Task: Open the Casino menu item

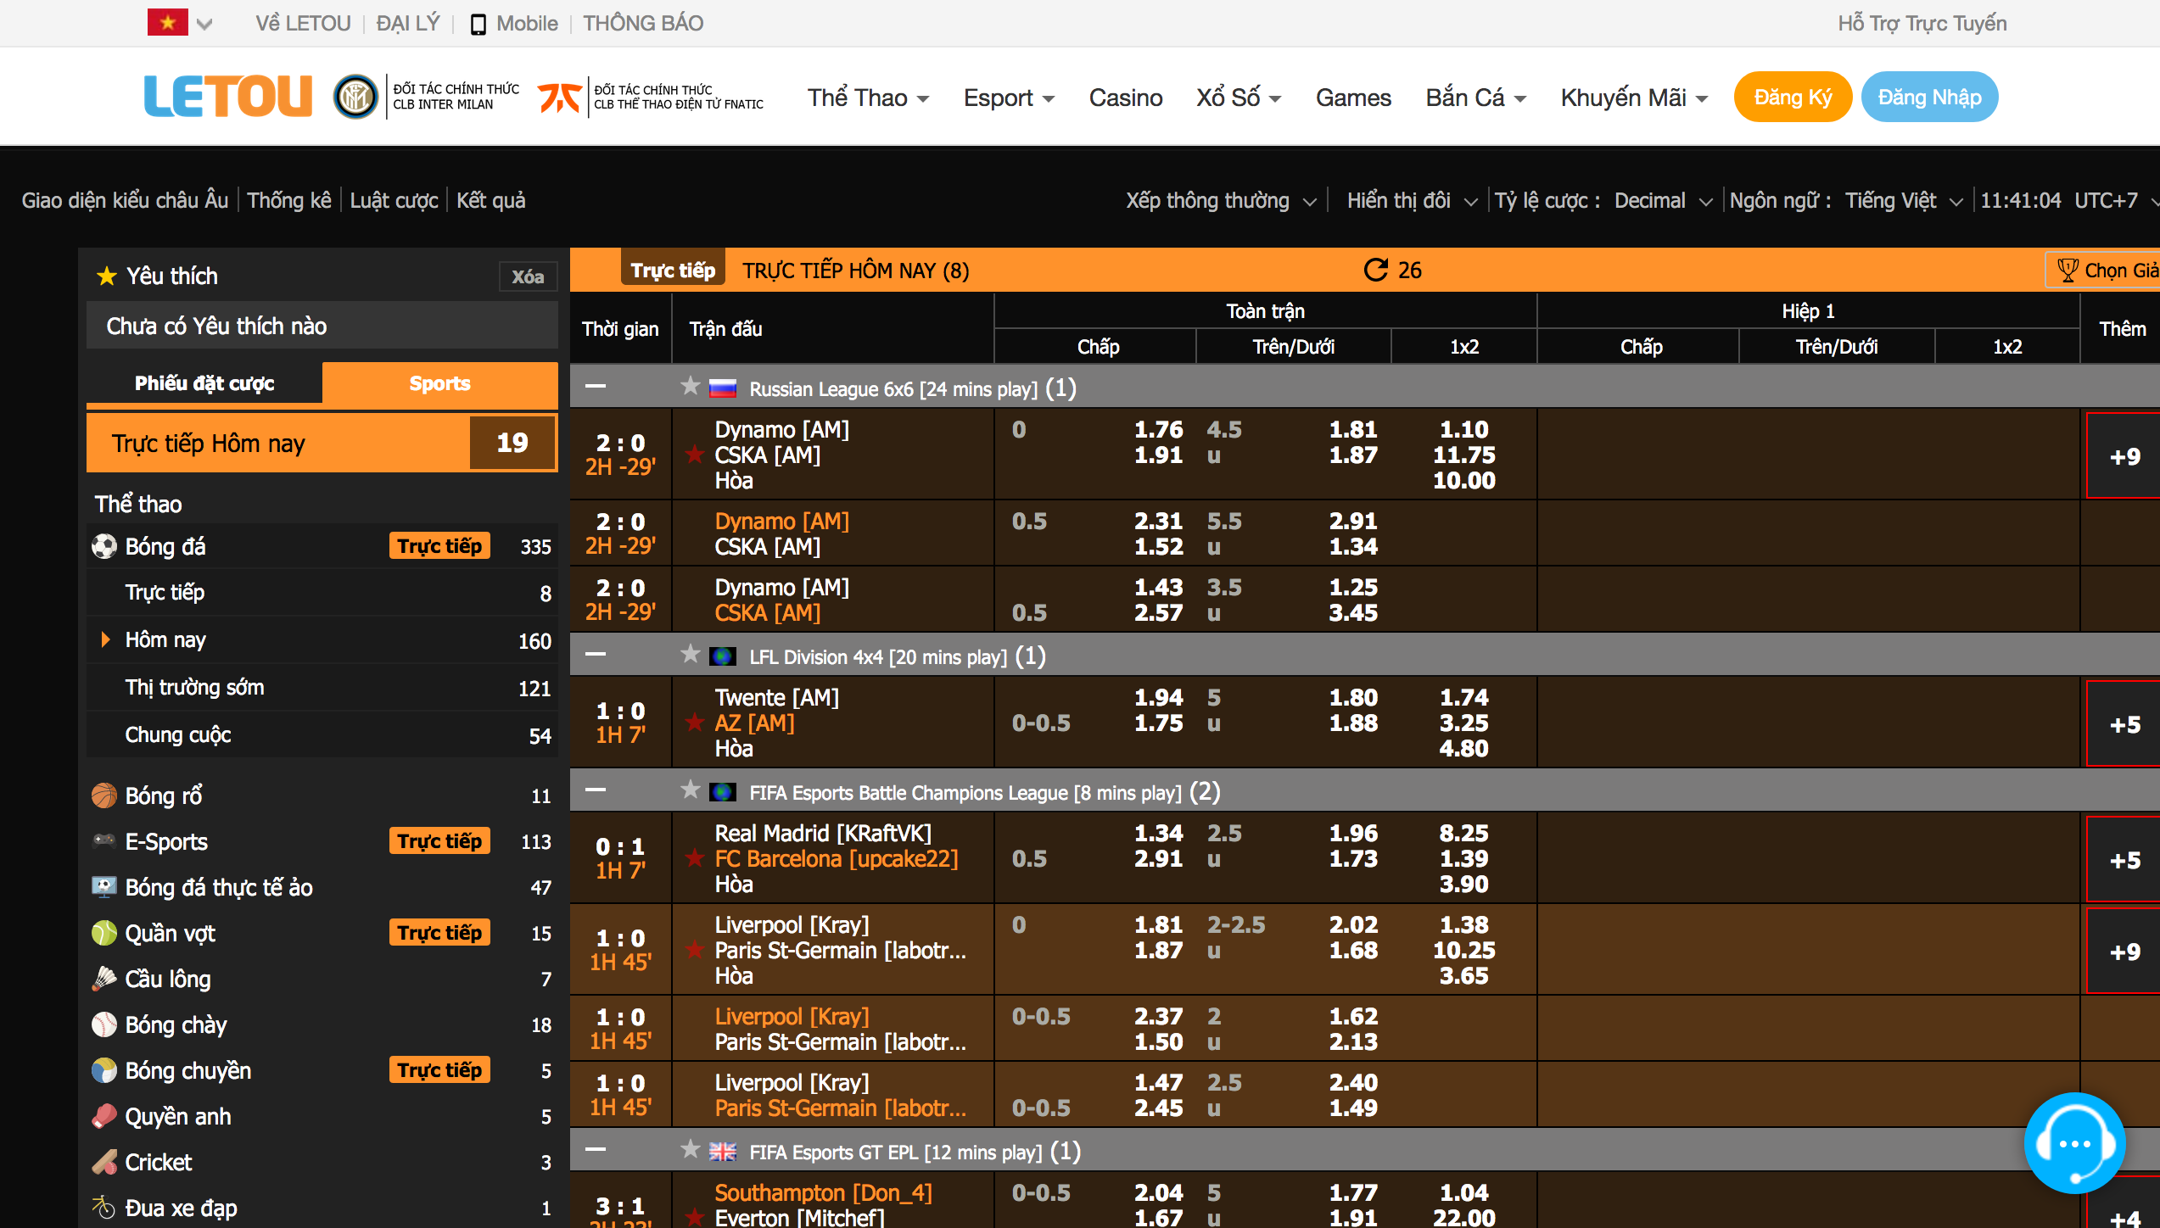Action: click(x=1125, y=98)
